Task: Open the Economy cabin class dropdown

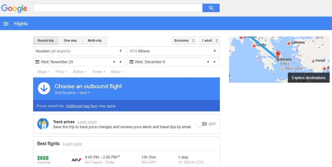Action: pos(184,41)
